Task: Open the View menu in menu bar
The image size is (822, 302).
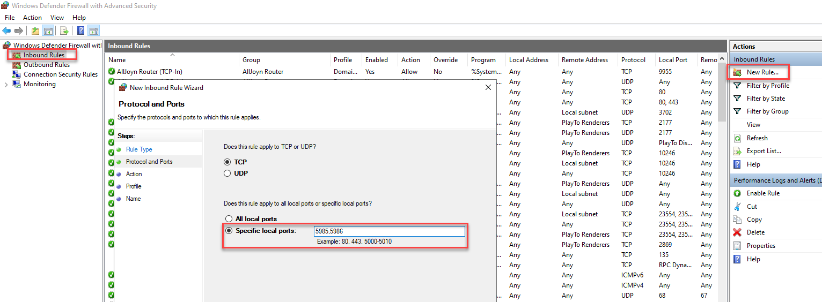Action: tap(57, 18)
